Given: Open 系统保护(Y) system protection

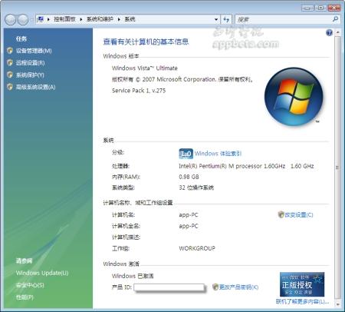Looking at the screenshot, I should 30,75.
